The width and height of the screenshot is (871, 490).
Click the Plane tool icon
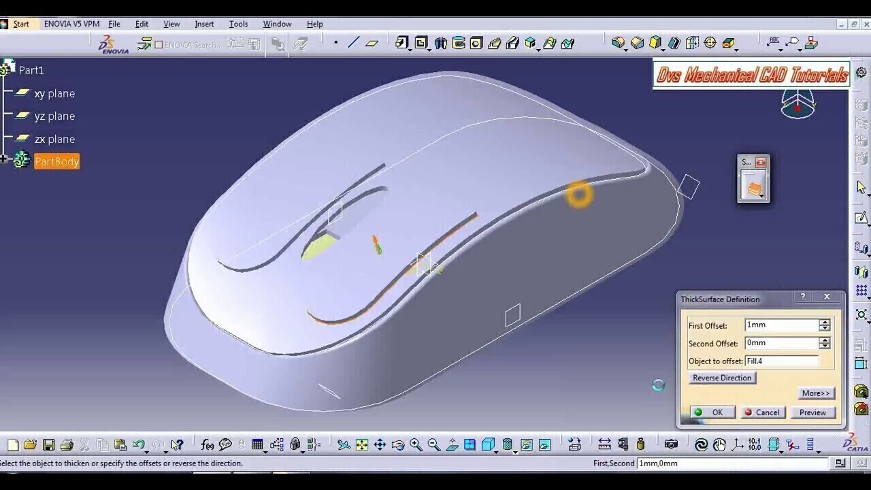pyautogui.click(x=372, y=43)
